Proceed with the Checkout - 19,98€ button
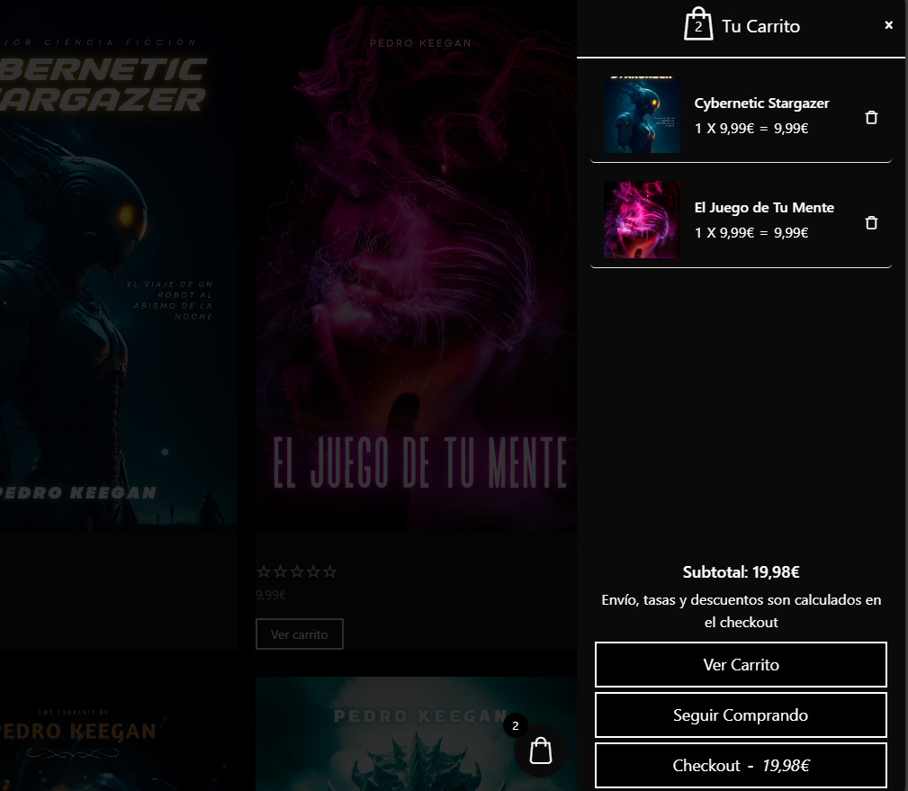The width and height of the screenshot is (908, 791). pyautogui.click(x=741, y=766)
